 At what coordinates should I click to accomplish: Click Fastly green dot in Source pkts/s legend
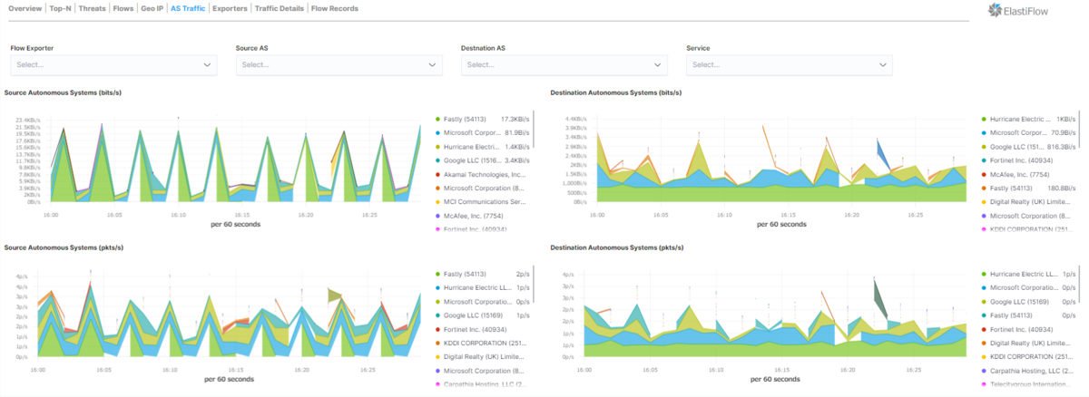pyautogui.click(x=437, y=274)
